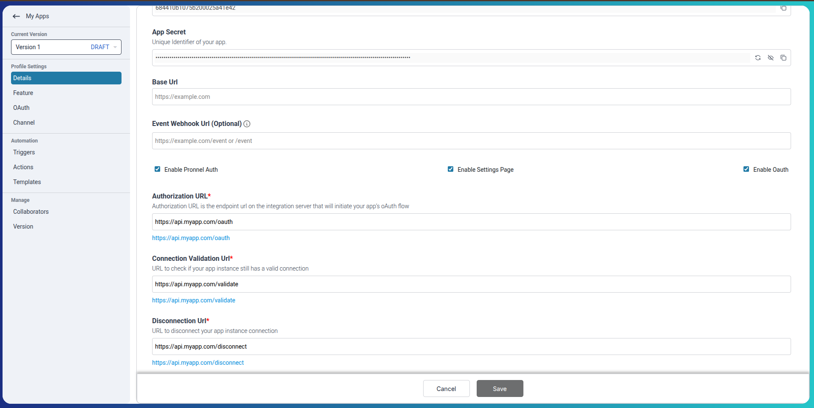814x408 pixels.
Task: Open the https://api.myapp.com/disconnect link
Action: pyautogui.click(x=198, y=363)
